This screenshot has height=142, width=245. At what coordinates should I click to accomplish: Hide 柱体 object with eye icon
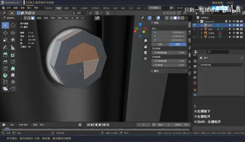tap(234, 29)
